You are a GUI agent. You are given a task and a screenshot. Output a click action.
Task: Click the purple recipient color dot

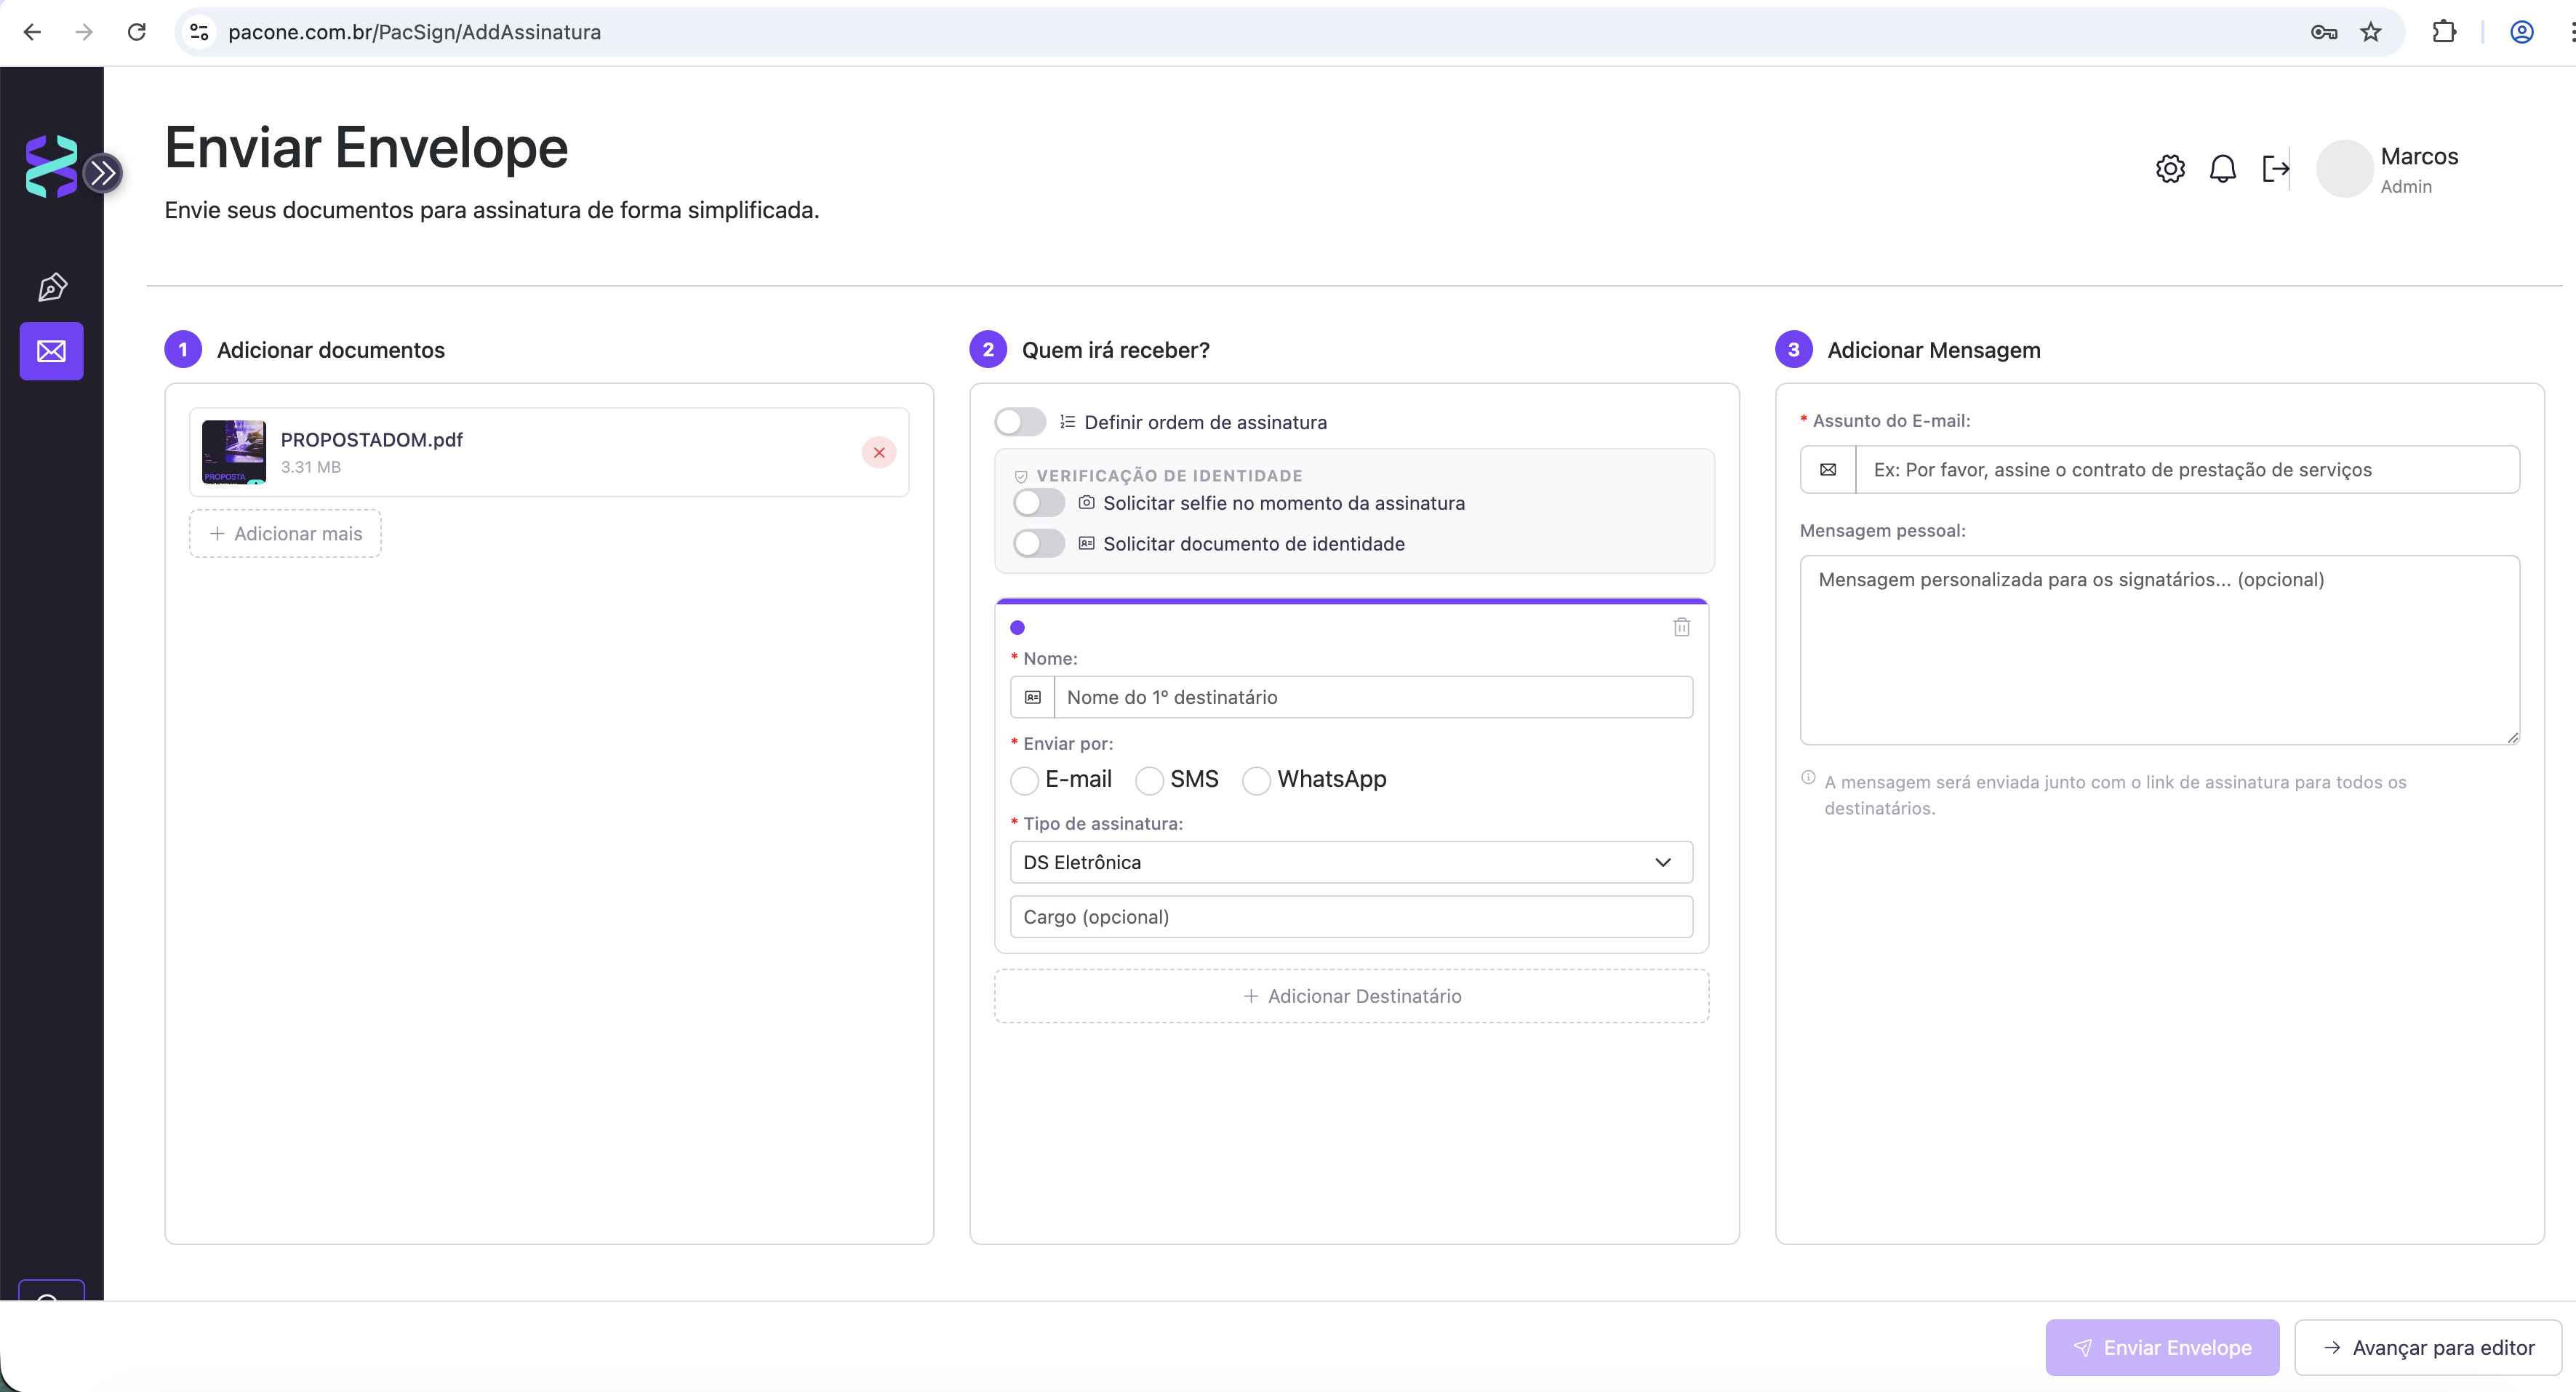tap(1017, 628)
